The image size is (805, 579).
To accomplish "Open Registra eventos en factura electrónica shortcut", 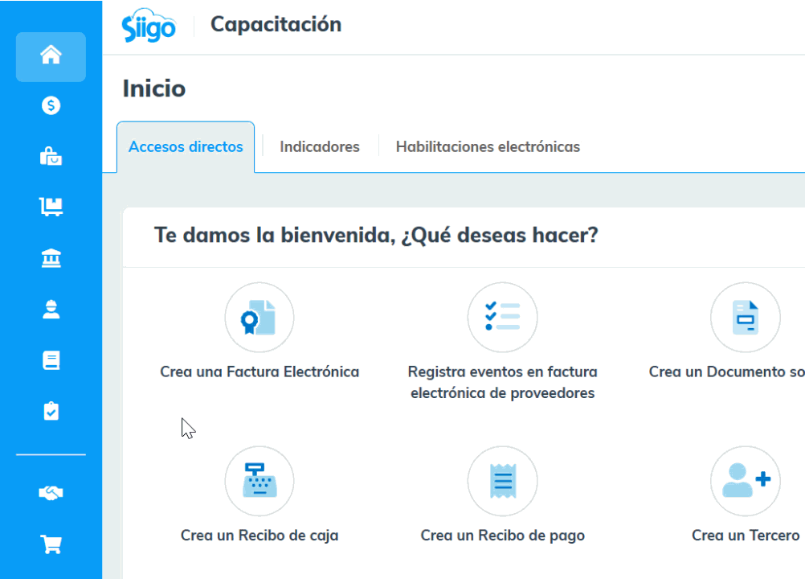I will (x=502, y=318).
